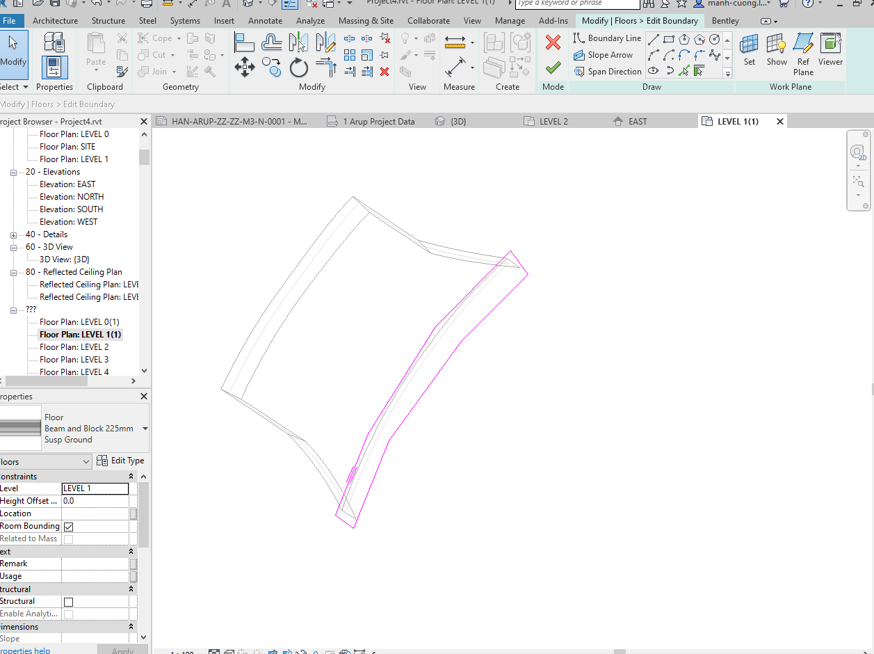
Task: Select the Circle draw tool
Action: click(714, 39)
